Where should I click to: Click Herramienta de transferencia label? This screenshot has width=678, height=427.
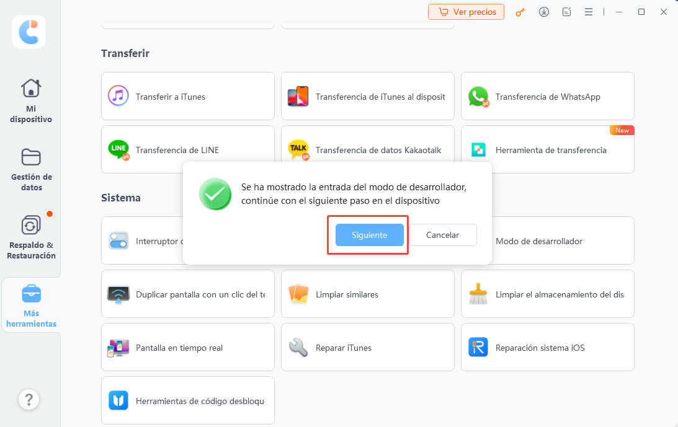tap(551, 150)
